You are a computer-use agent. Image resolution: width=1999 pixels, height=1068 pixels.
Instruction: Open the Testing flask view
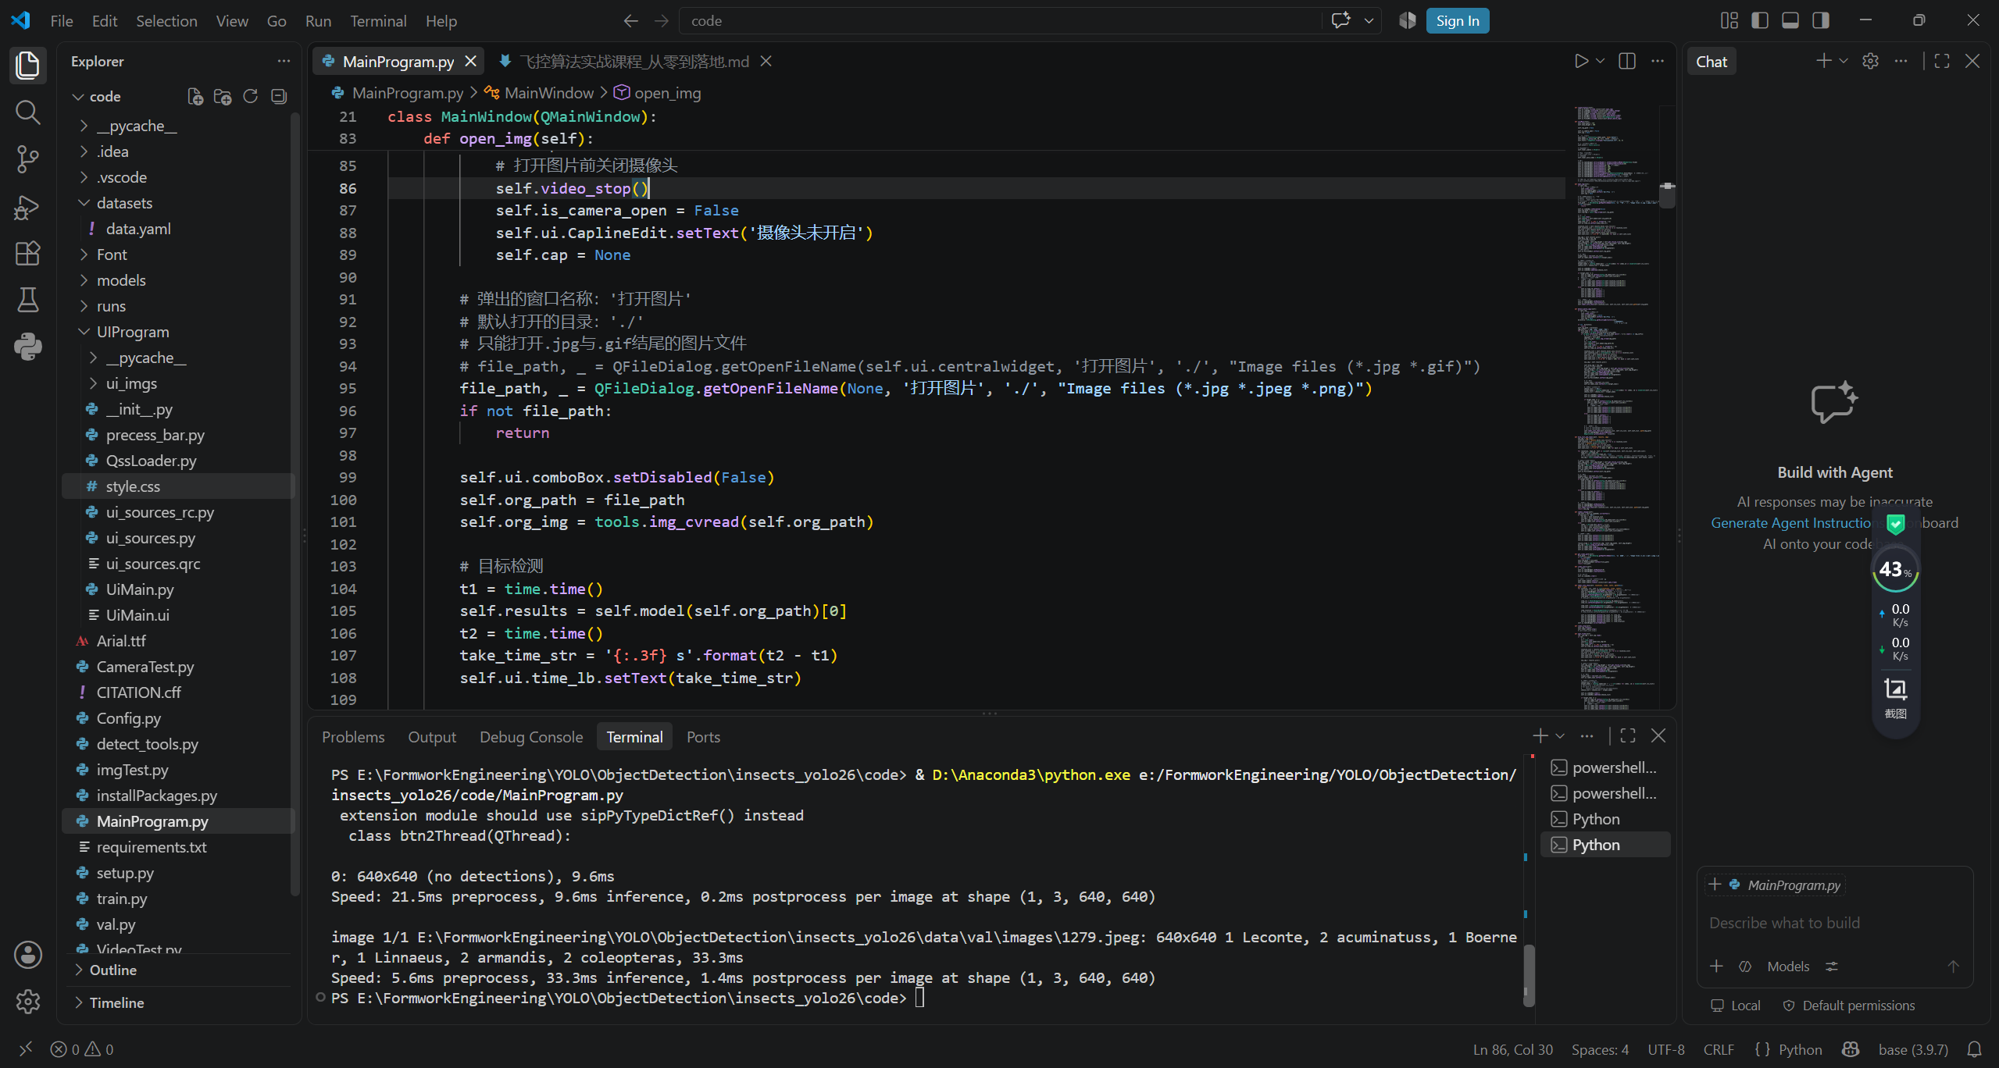pos(27,300)
